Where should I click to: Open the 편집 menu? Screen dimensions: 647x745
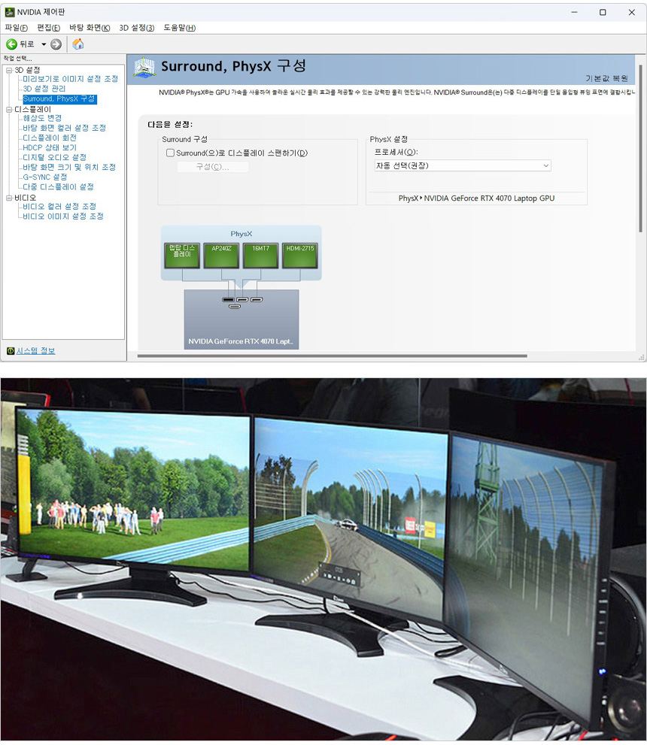point(48,28)
